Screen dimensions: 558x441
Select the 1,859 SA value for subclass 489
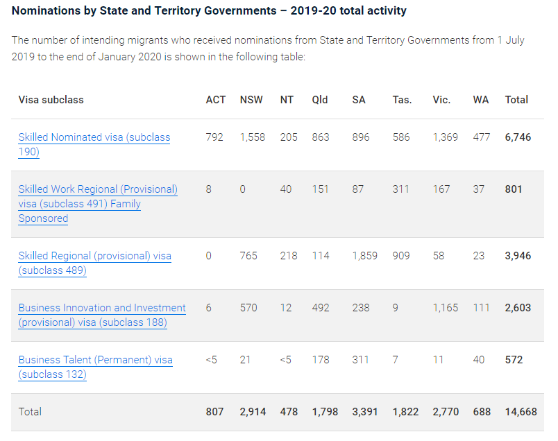point(364,256)
